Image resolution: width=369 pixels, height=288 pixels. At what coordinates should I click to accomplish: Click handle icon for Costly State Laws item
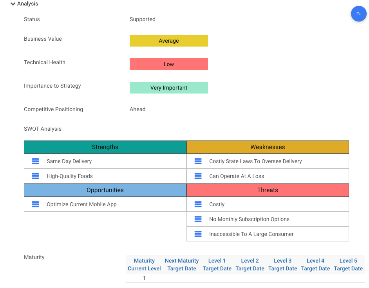click(198, 161)
